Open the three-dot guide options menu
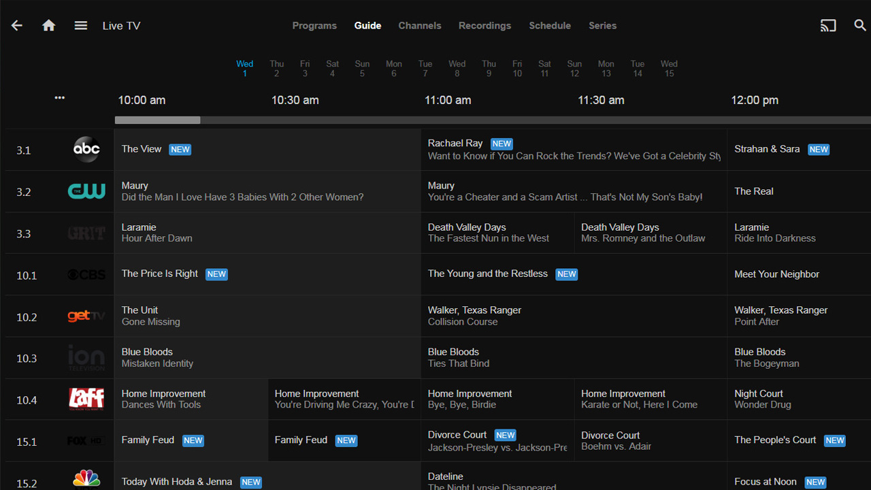The height and width of the screenshot is (490, 871). point(60,98)
